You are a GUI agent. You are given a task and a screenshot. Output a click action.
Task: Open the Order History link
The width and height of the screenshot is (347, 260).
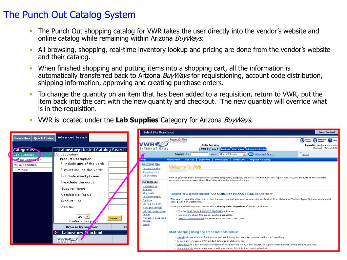[x=149, y=176]
